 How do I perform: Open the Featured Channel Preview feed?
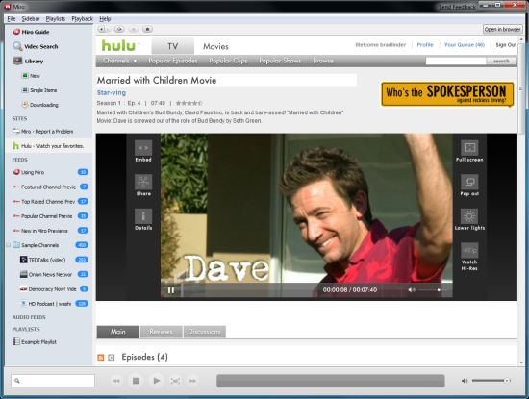(x=50, y=187)
